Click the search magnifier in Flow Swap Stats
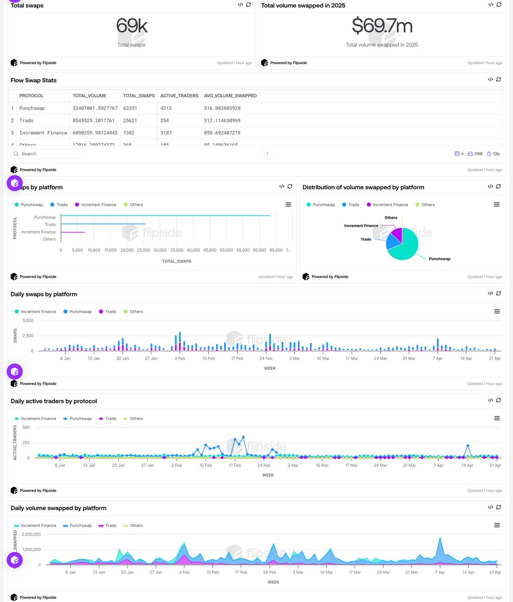The height and width of the screenshot is (602, 513). (17, 154)
